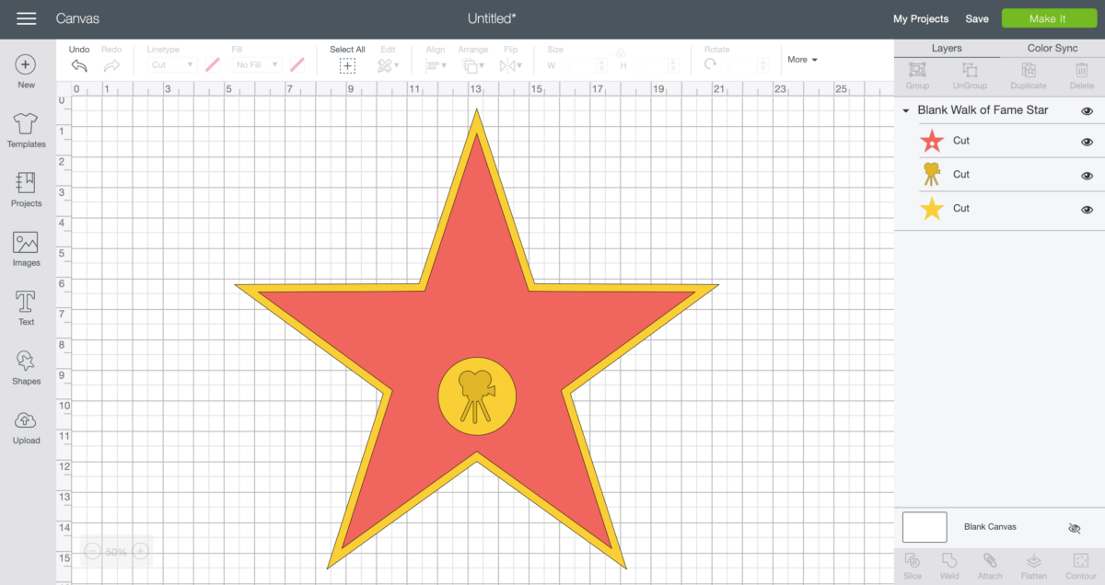Select the red star layer thumbnail
This screenshot has width=1105, height=585.
tap(932, 141)
